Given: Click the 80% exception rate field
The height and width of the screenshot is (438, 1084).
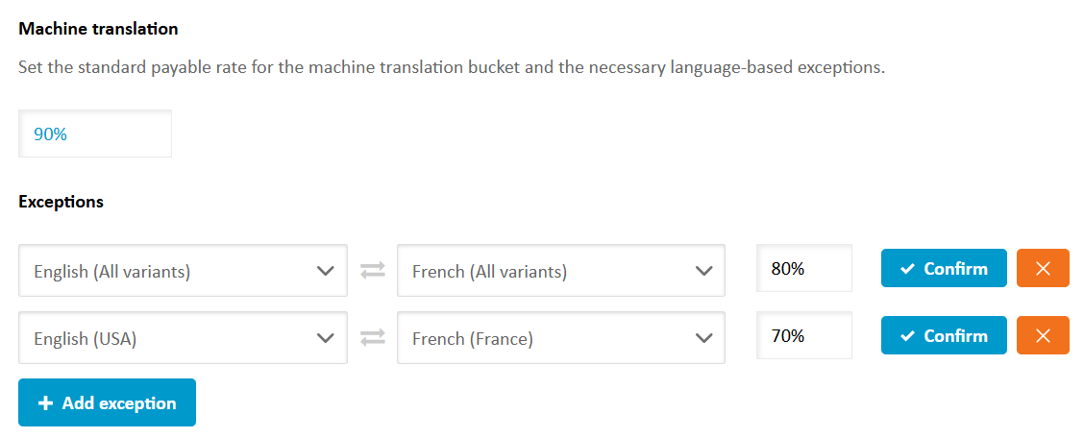Looking at the screenshot, I should [804, 269].
